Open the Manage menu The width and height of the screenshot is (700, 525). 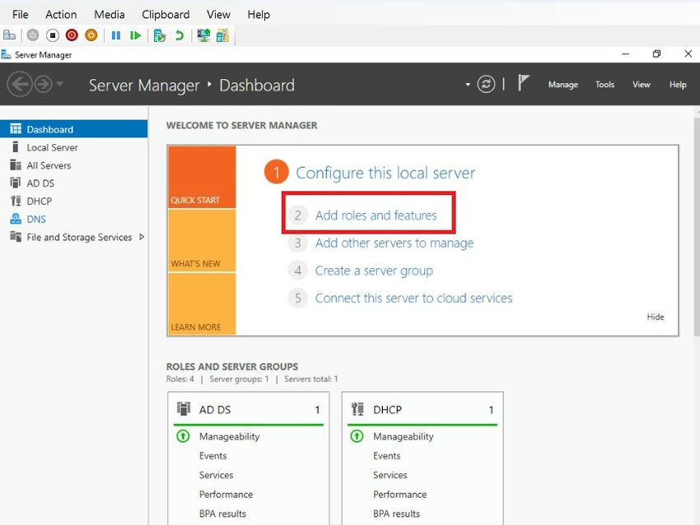point(563,85)
